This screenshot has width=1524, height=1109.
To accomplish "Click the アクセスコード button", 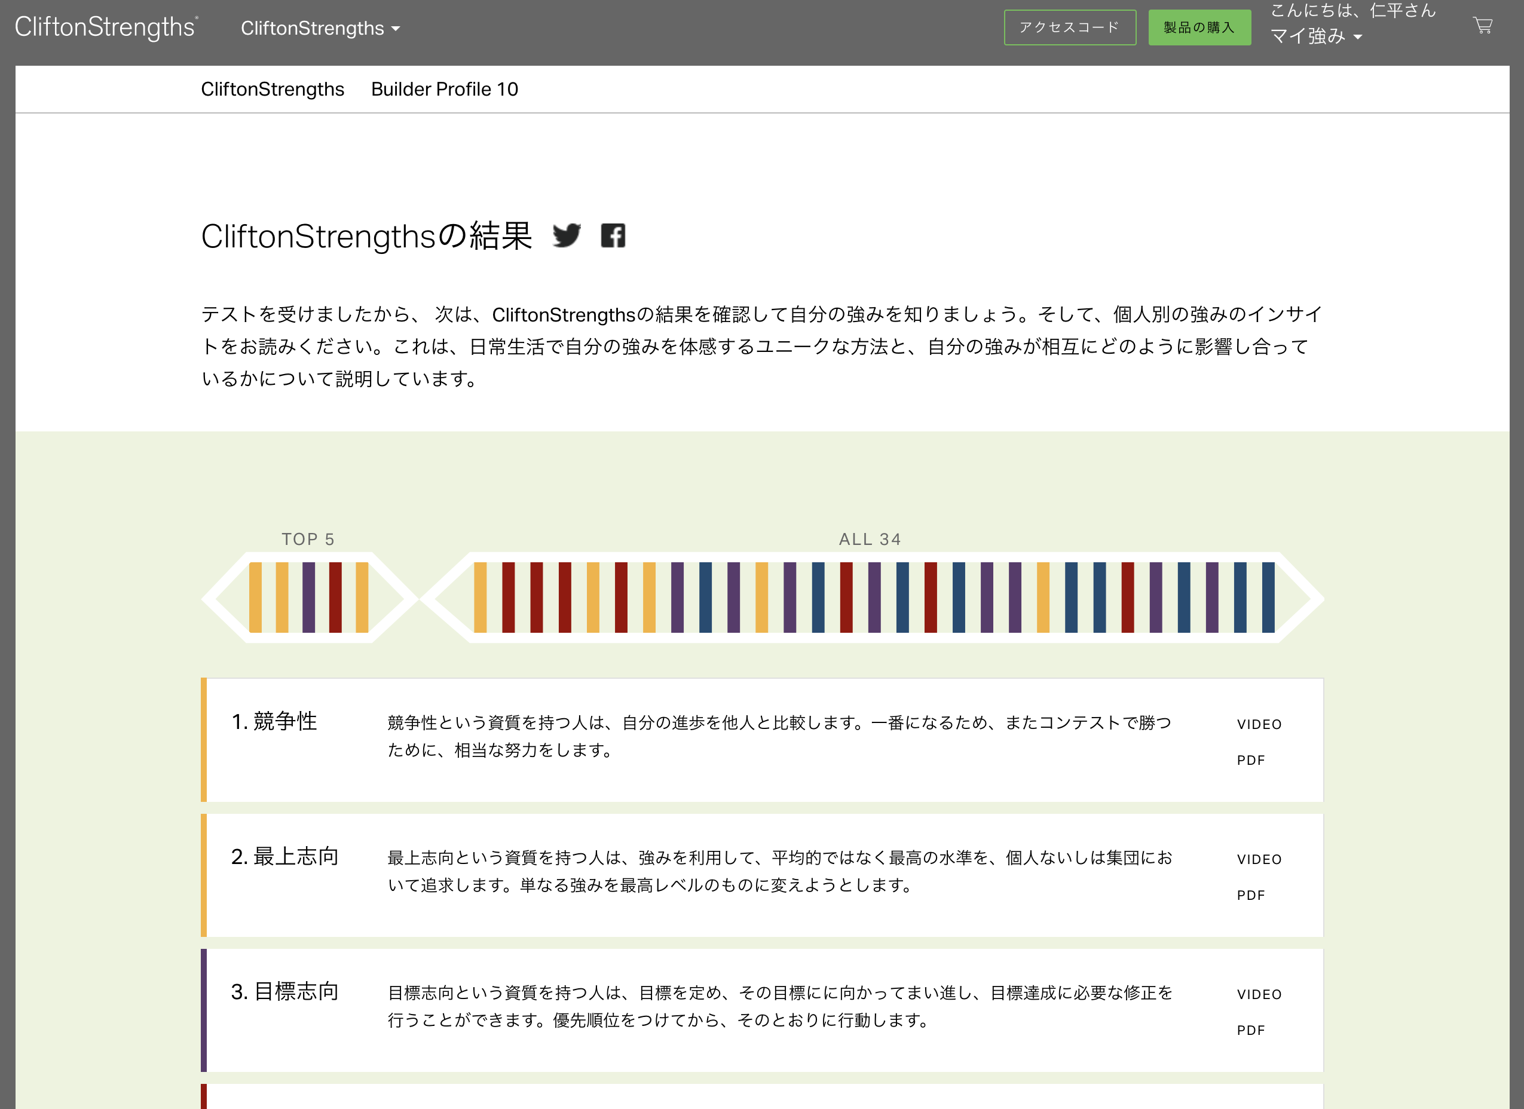I will pyautogui.click(x=1069, y=27).
